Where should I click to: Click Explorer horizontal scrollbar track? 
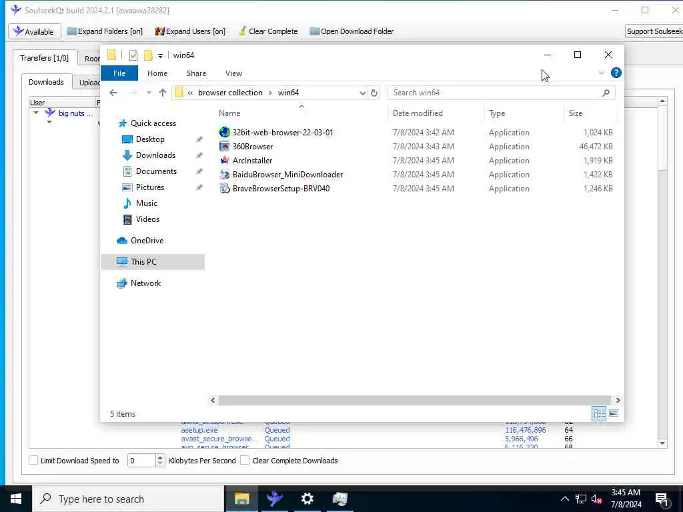click(x=414, y=400)
